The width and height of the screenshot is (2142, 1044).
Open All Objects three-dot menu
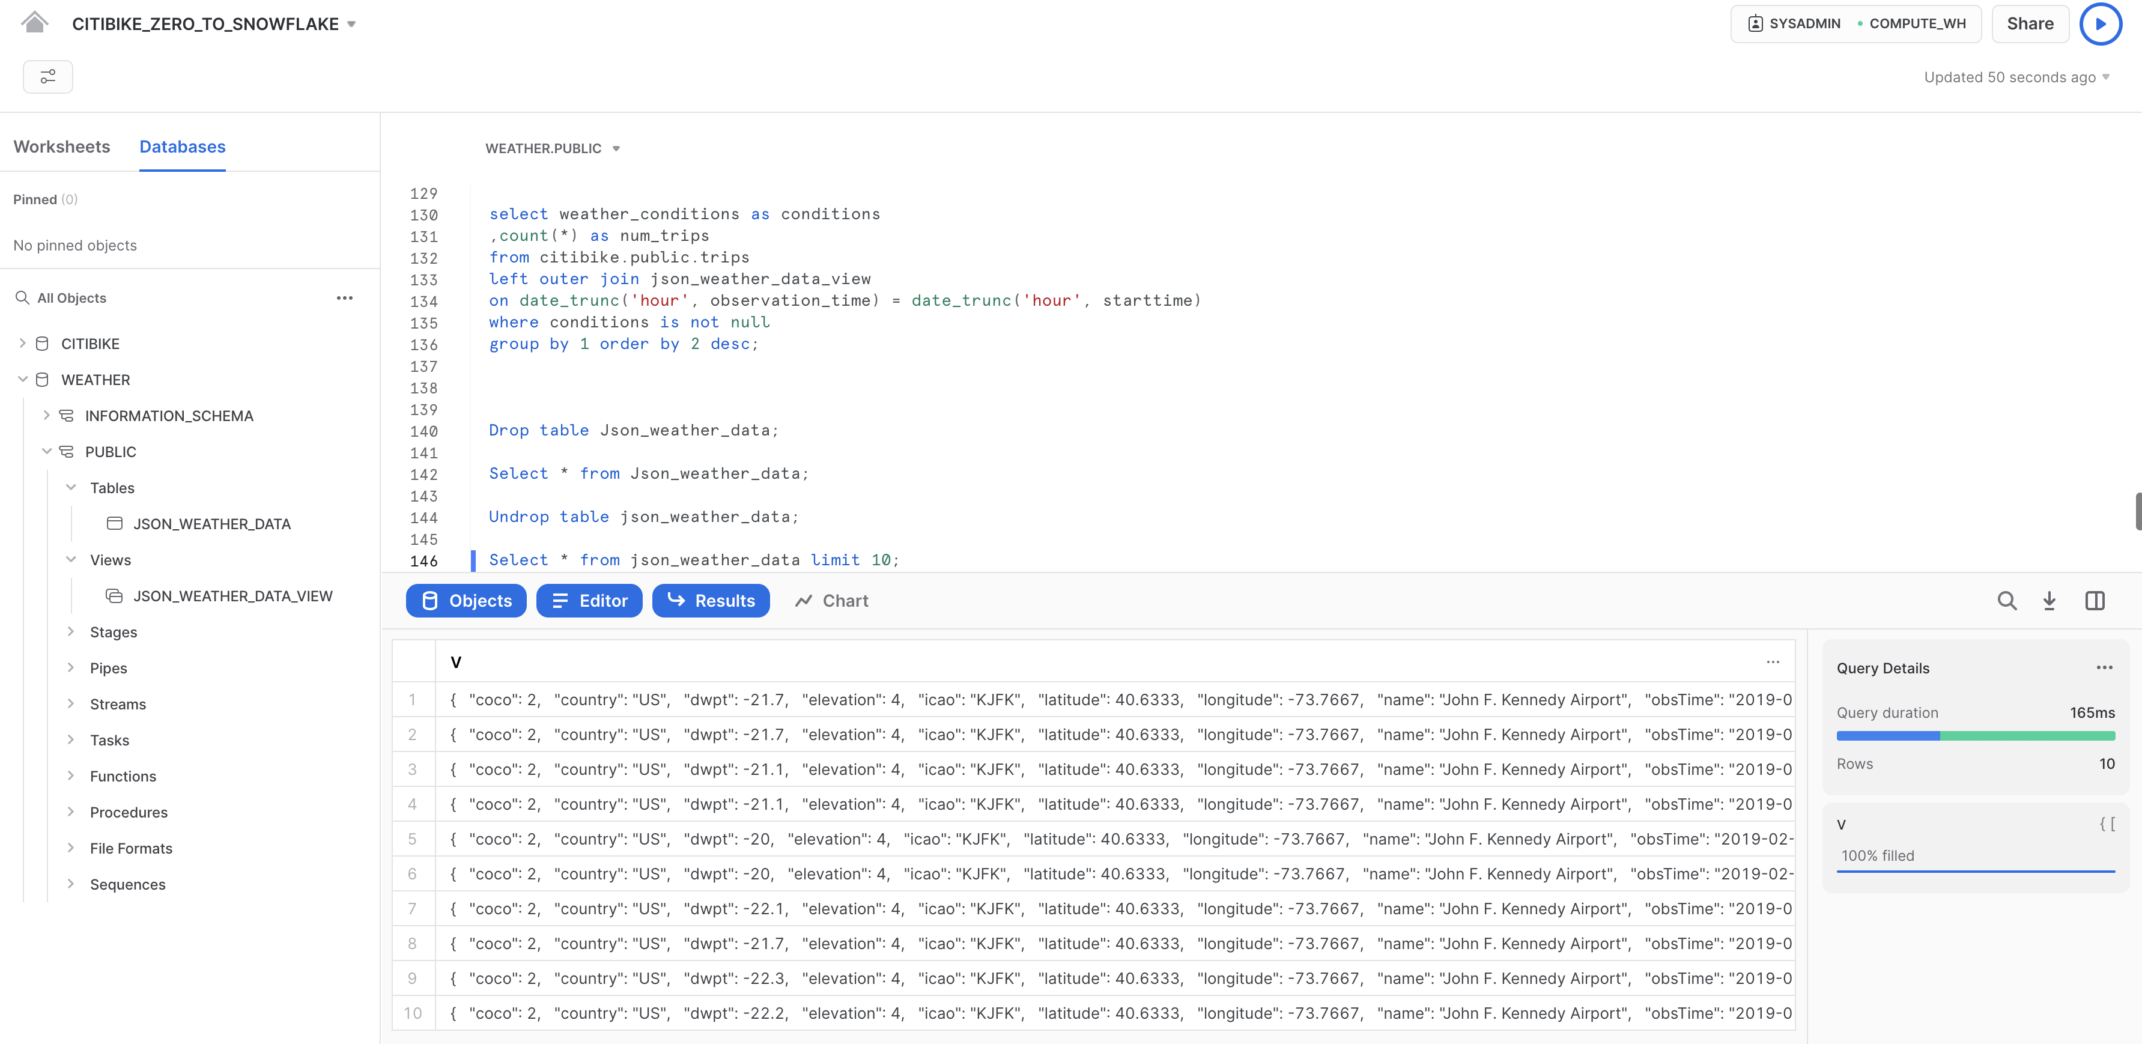[344, 298]
